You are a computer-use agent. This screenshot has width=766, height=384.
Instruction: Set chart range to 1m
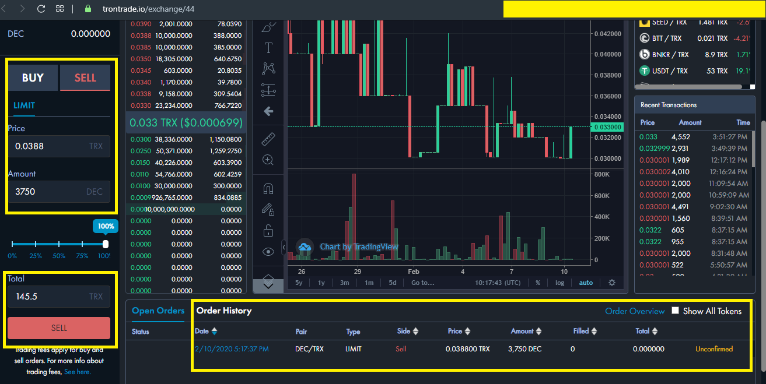click(x=369, y=283)
